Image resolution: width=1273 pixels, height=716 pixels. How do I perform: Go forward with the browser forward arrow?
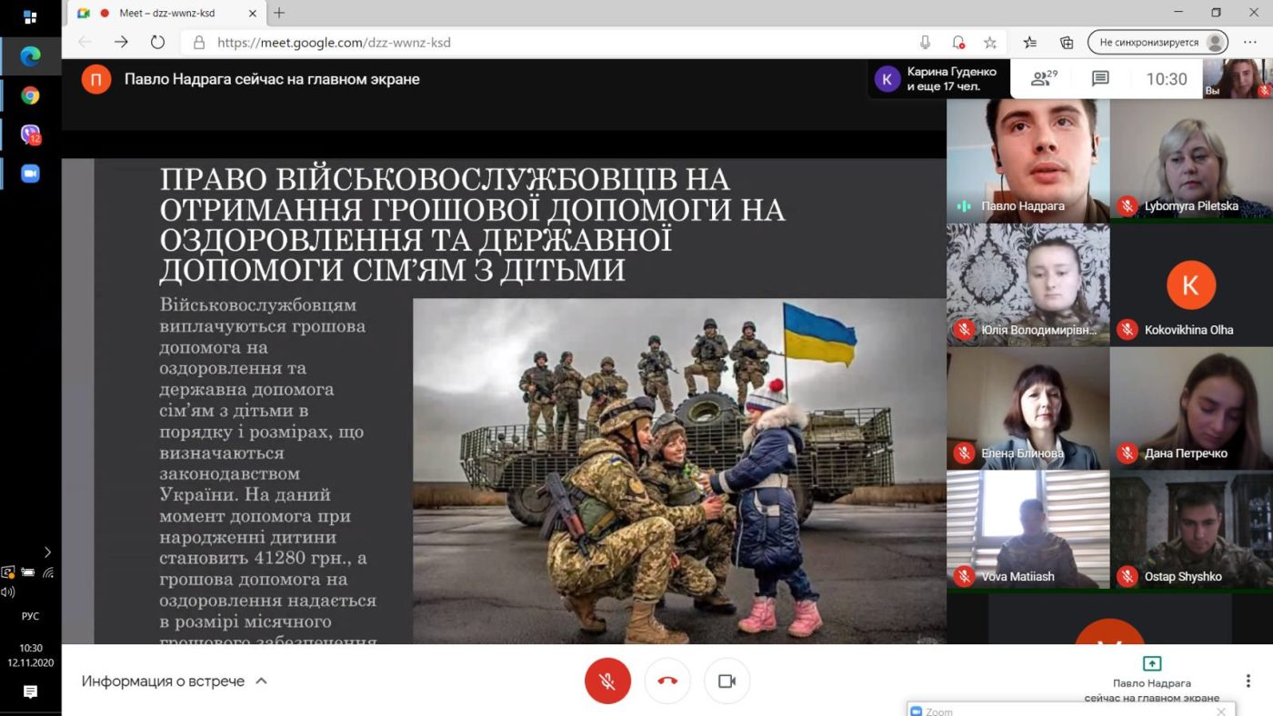(x=121, y=43)
